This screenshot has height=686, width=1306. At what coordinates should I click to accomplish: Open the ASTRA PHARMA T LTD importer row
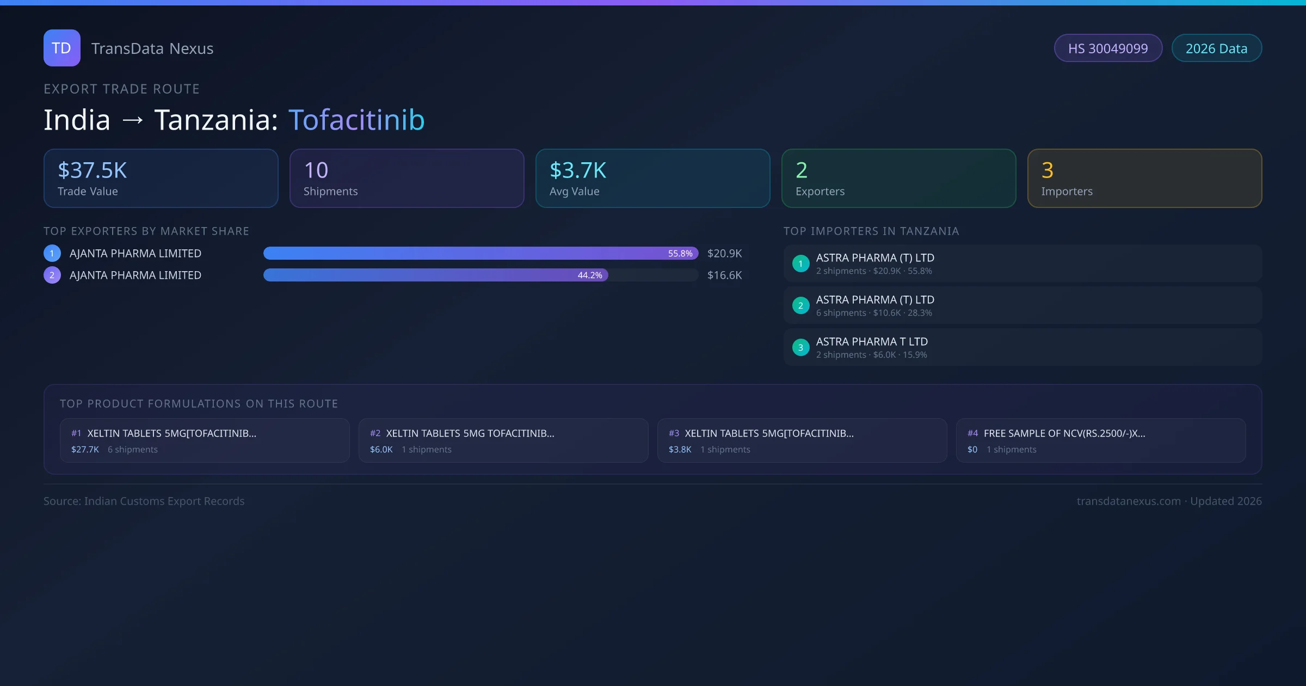1022,347
